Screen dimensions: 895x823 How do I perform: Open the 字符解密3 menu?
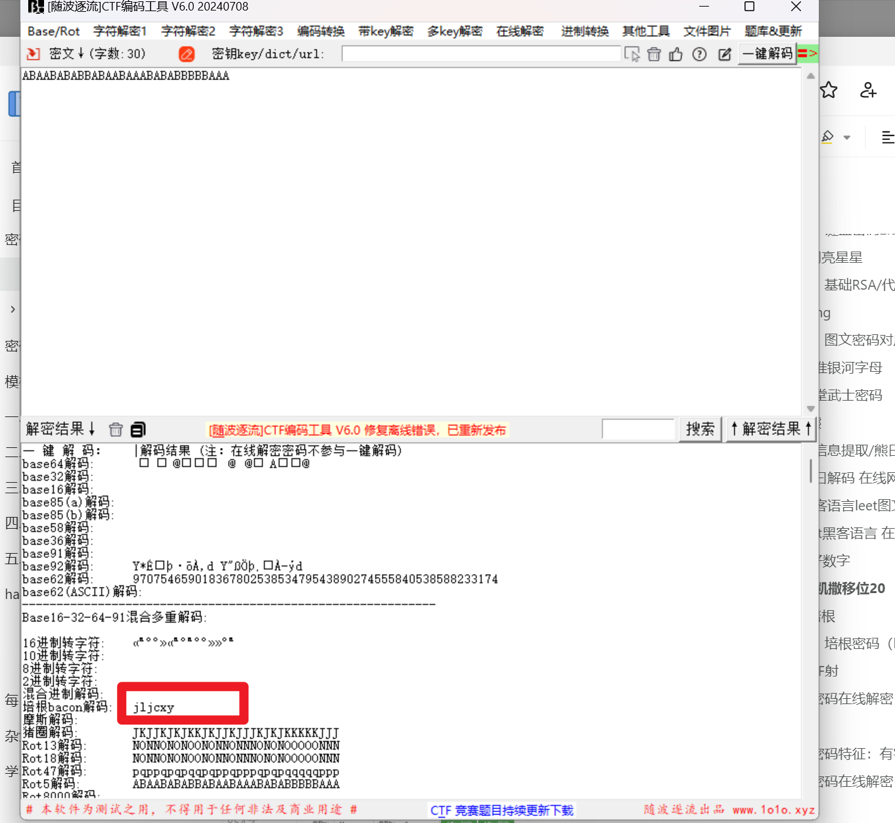pos(256,32)
